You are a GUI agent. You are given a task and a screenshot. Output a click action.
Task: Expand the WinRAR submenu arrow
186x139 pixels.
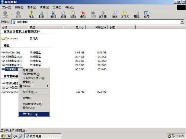point(48,86)
